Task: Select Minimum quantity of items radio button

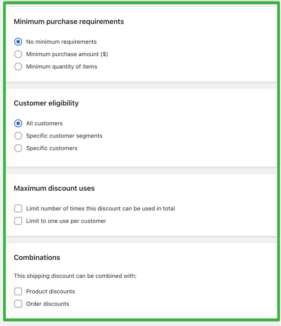Action: click(18, 67)
